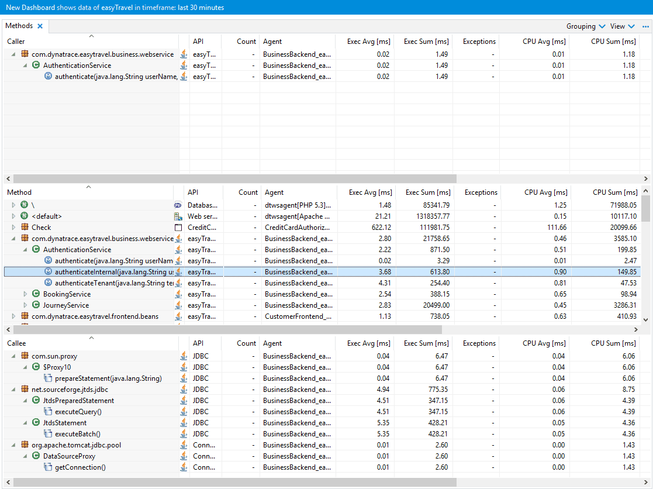Image resolution: width=653 pixels, height=489 pixels.
Task: Collapse AuthenticationService in Caller pane
Action: point(25,66)
